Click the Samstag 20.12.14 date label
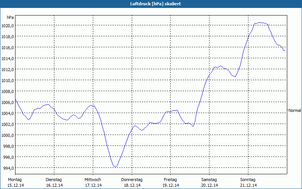The image size is (302, 189). pyautogui.click(x=210, y=183)
